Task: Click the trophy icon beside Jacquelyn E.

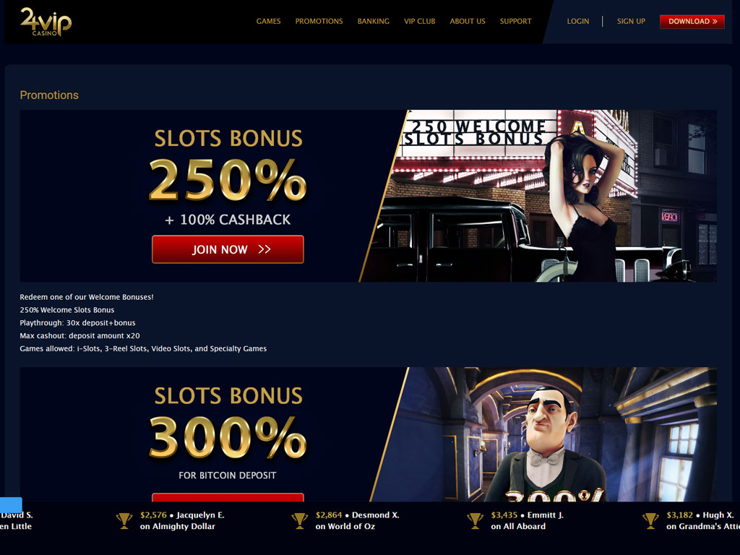Action: pos(124,521)
